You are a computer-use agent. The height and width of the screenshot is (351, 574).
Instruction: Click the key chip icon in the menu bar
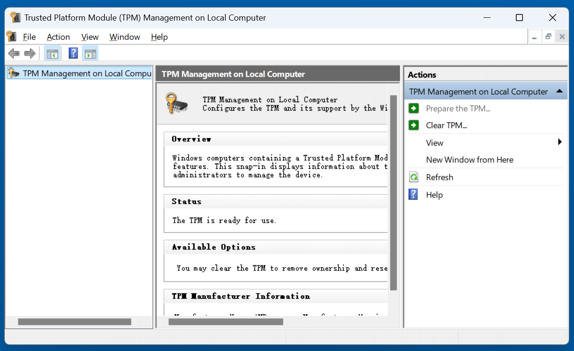click(x=12, y=37)
